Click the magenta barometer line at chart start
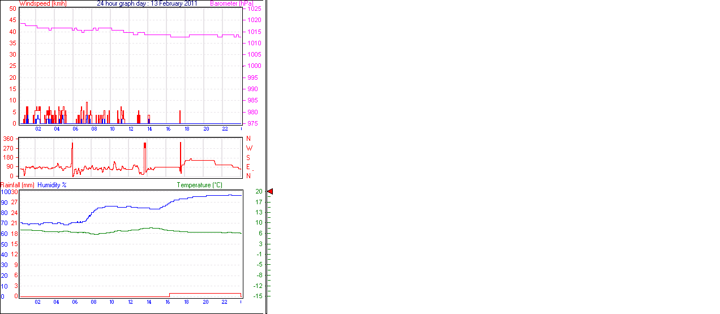 [22, 23]
